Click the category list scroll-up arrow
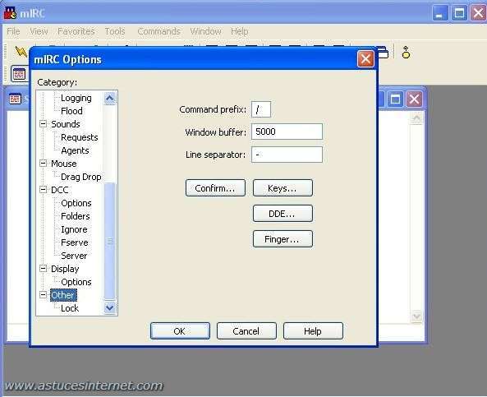Image resolution: width=487 pixels, height=397 pixels. (109, 99)
